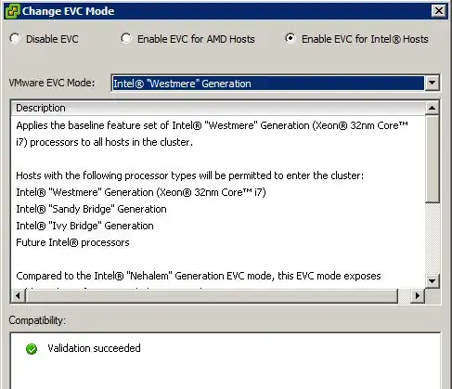Click the Validation succeeded message text
452x389 pixels.
[94, 348]
